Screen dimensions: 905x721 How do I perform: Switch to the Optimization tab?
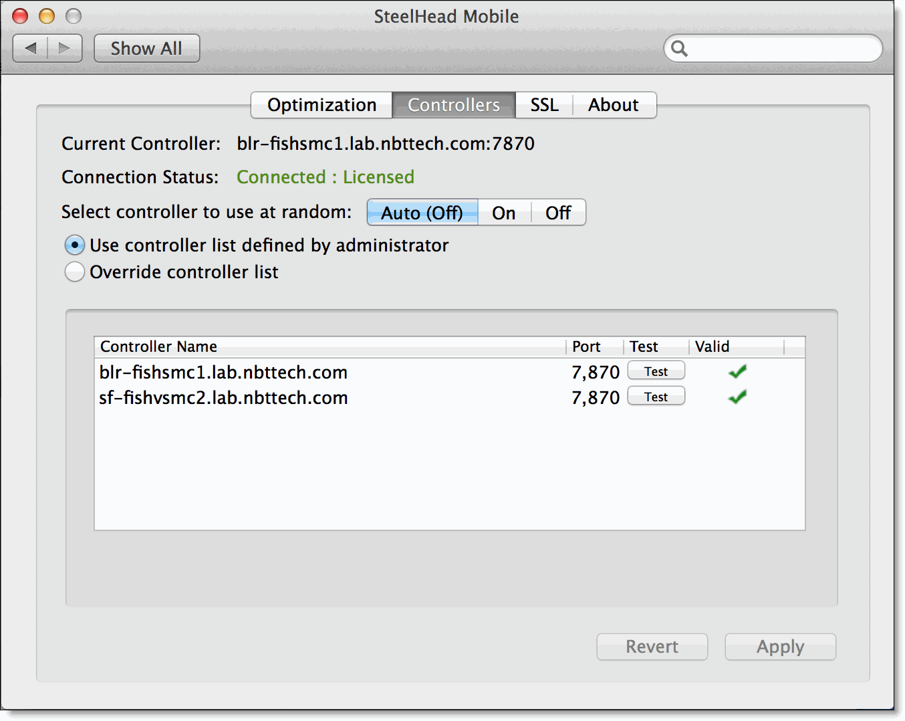(x=321, y=105)
